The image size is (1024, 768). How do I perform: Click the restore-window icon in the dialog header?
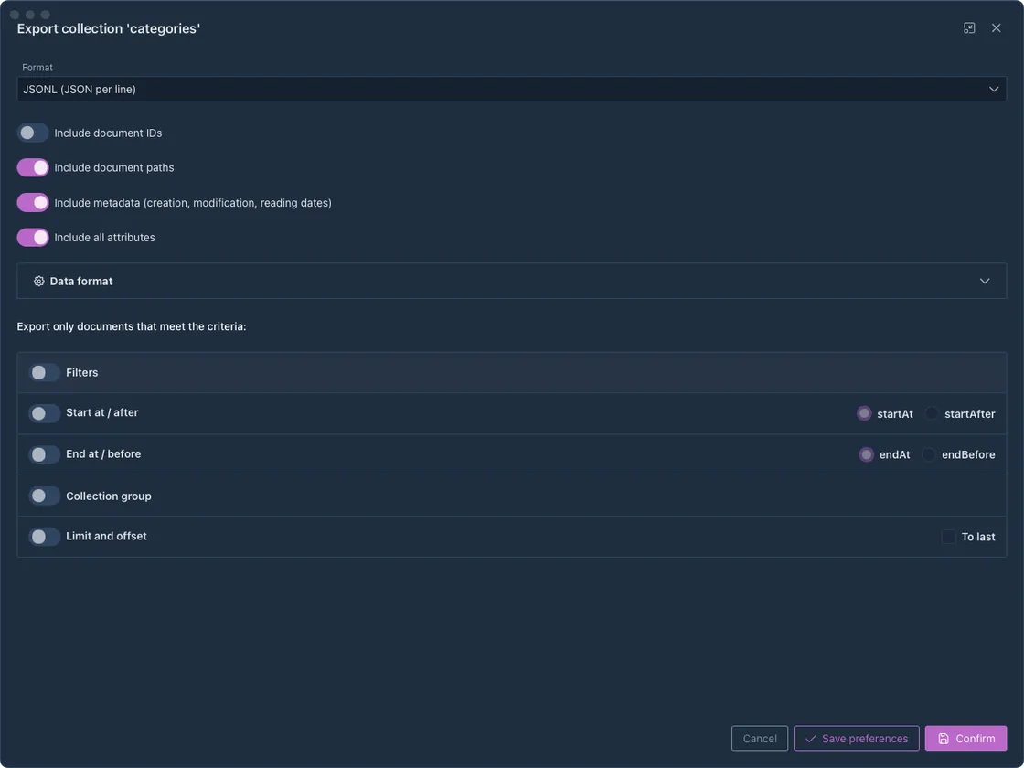pos(969,28)
